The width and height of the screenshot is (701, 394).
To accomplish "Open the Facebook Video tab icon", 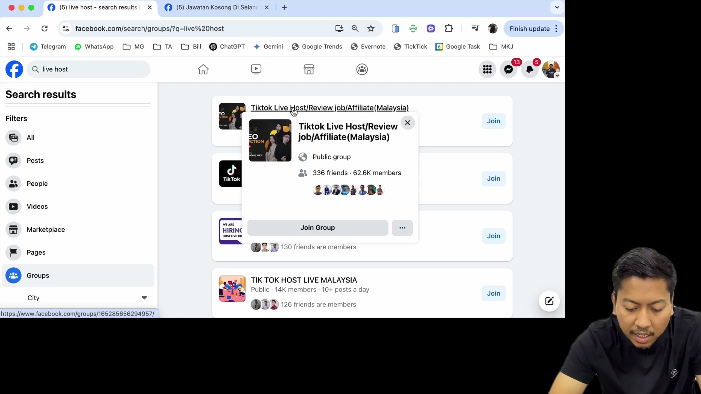I will click(x=256, y=69).
